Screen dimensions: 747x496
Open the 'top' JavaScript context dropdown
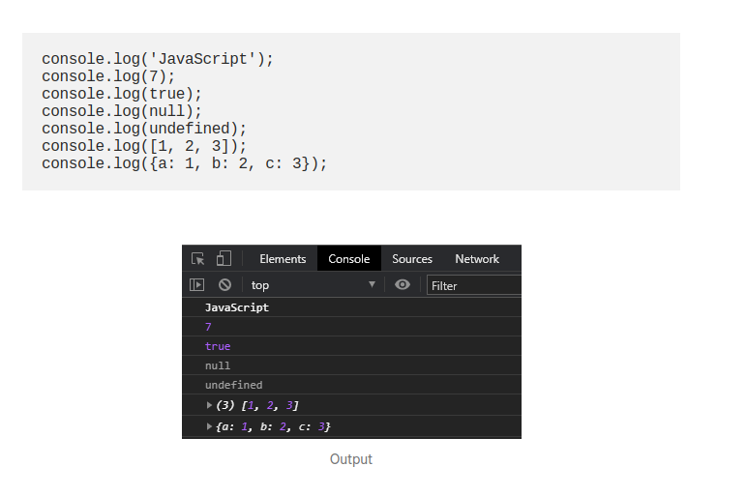point(313,285)
